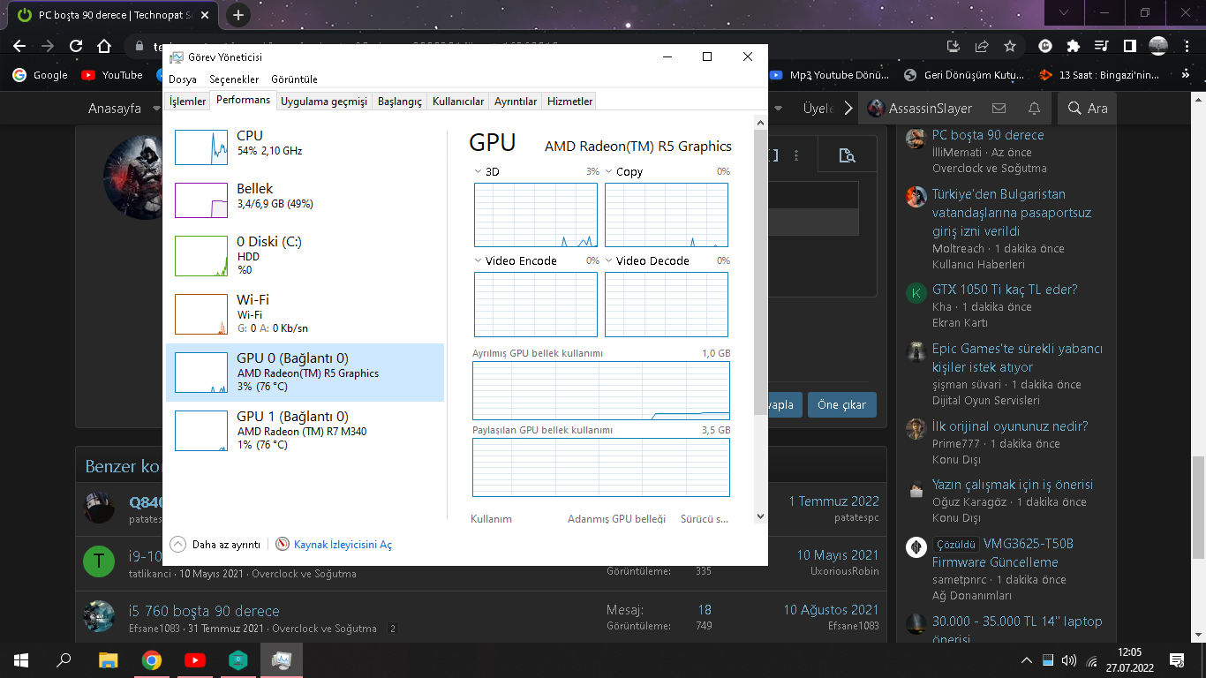Click Task Manager scroll down arrow
Screen dimensions: 1206x678
click(760, 516)
